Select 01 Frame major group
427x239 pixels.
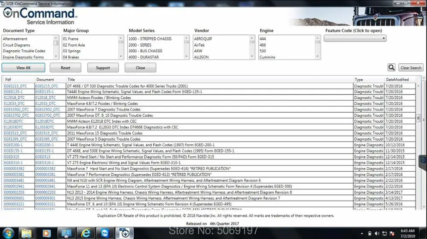[x=70, y=39]
